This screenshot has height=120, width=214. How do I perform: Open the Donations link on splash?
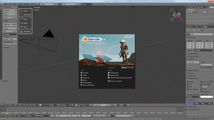[x=86, y=73]
